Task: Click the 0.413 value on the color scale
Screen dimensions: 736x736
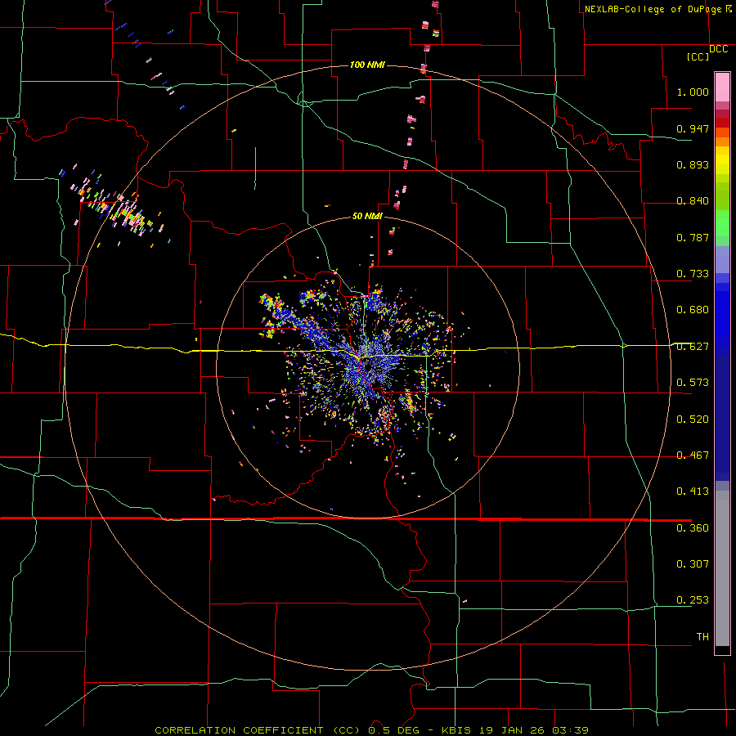Action: point(693,491)
